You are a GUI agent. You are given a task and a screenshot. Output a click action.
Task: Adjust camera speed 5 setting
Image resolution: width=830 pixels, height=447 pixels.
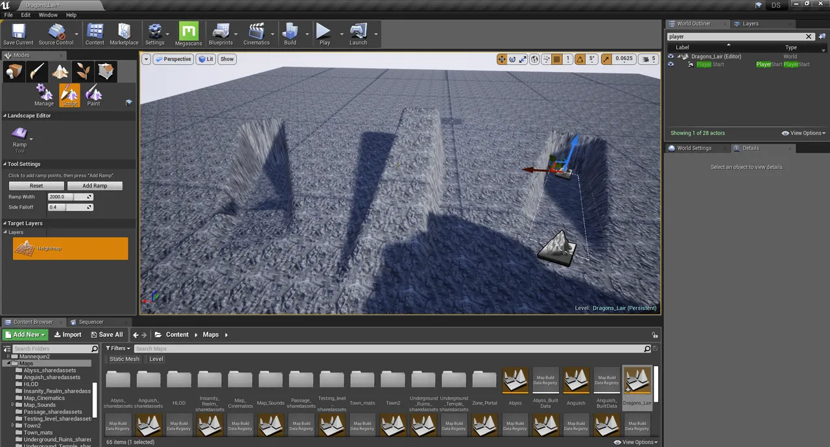(648, 59)
